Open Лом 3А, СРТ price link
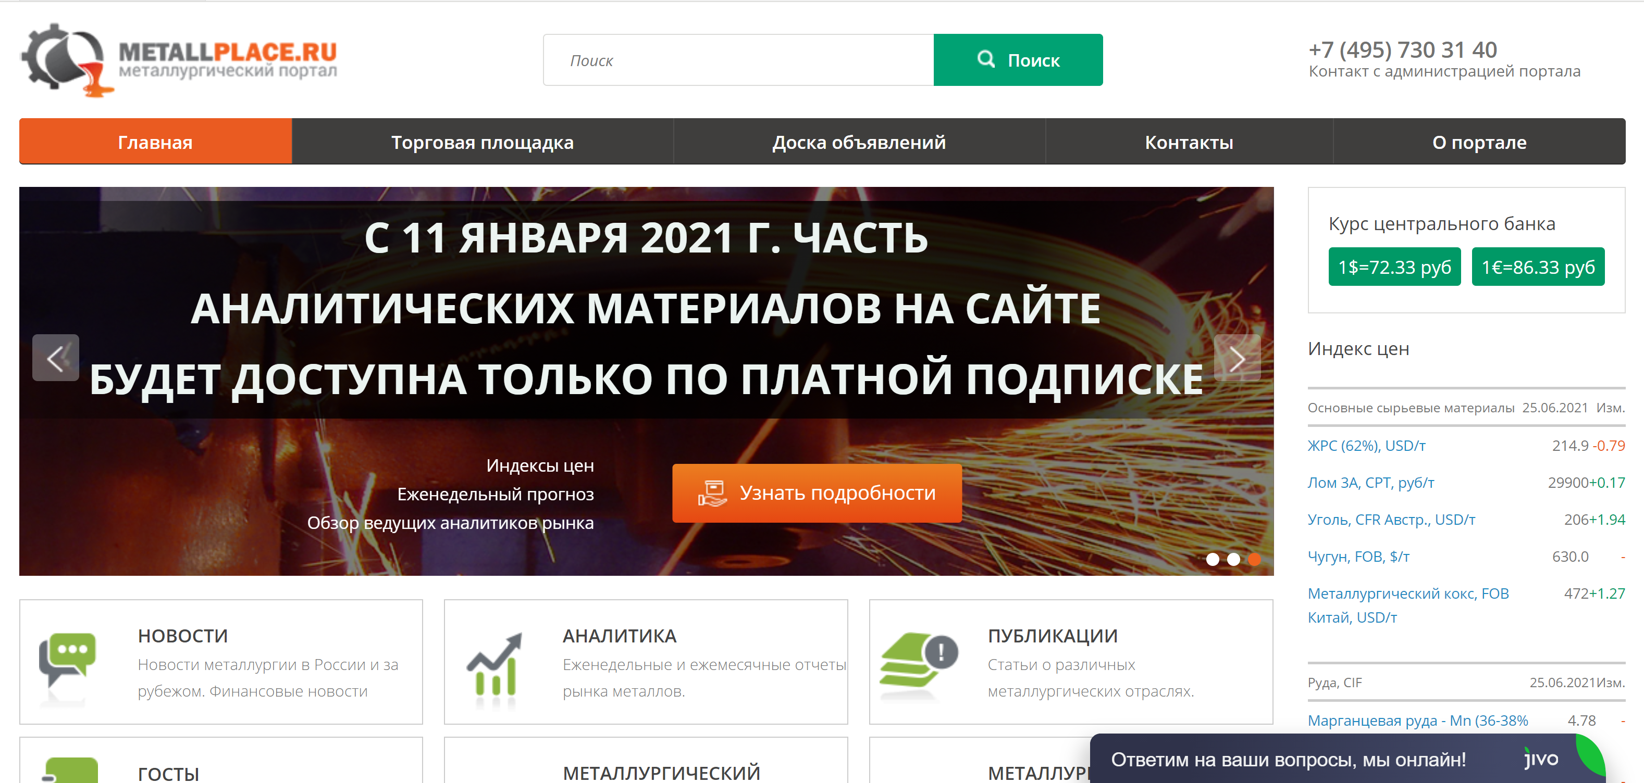Viewport: 1644px width, 783px height. point(1370,483)
